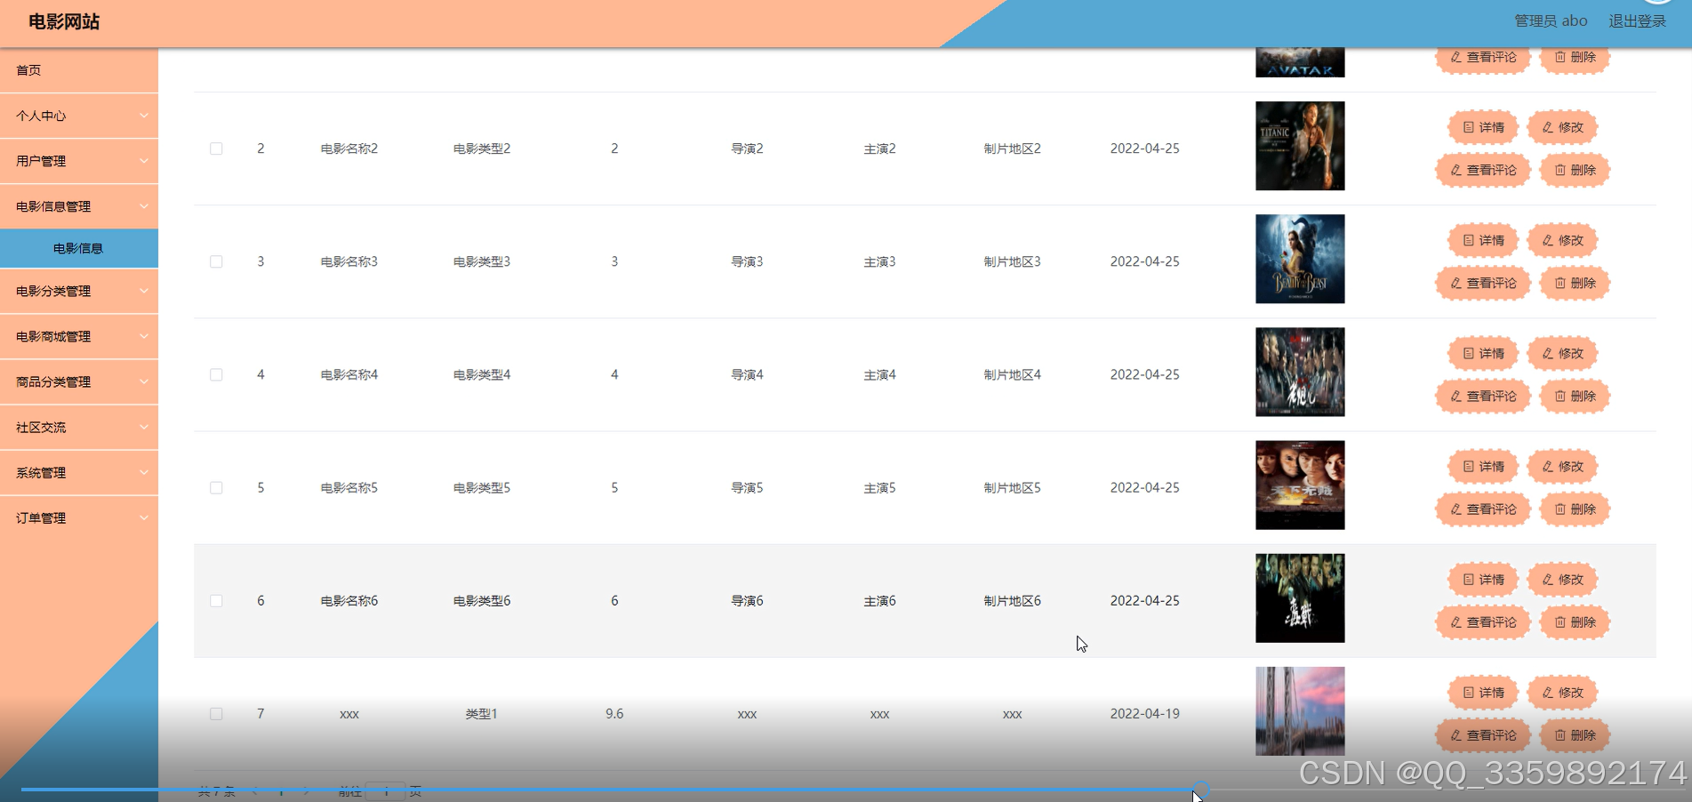Collapse the 电影信息管理 section
The image size is (1692, 802).
(x=78, y=205)
